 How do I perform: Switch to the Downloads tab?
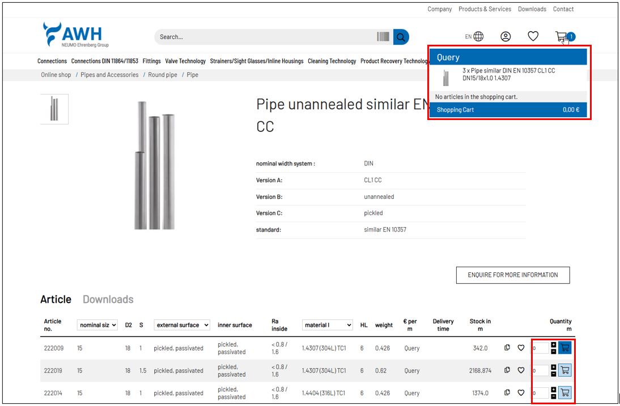point(108,300)
